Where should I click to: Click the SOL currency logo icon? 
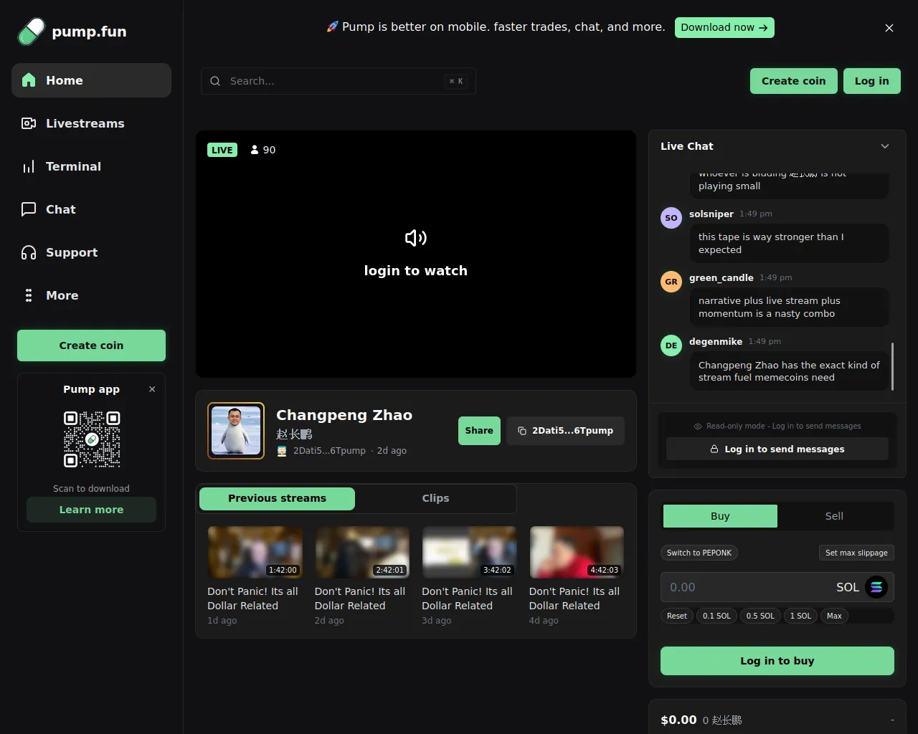click(876, 587)
